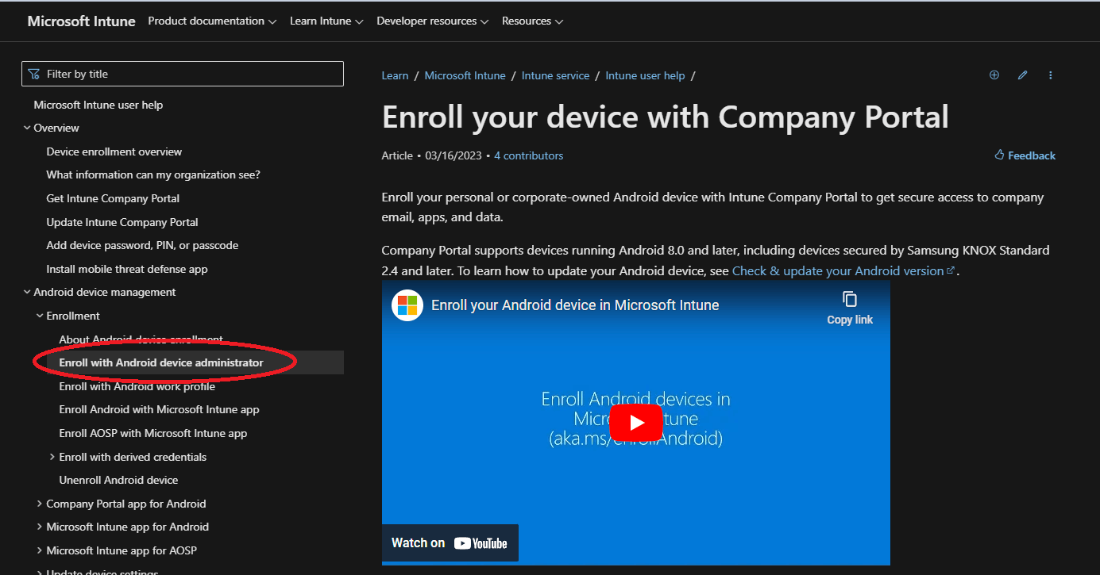Click the Filter by title input field
This screenshot has width=1100, height=575.
point(183,74)
